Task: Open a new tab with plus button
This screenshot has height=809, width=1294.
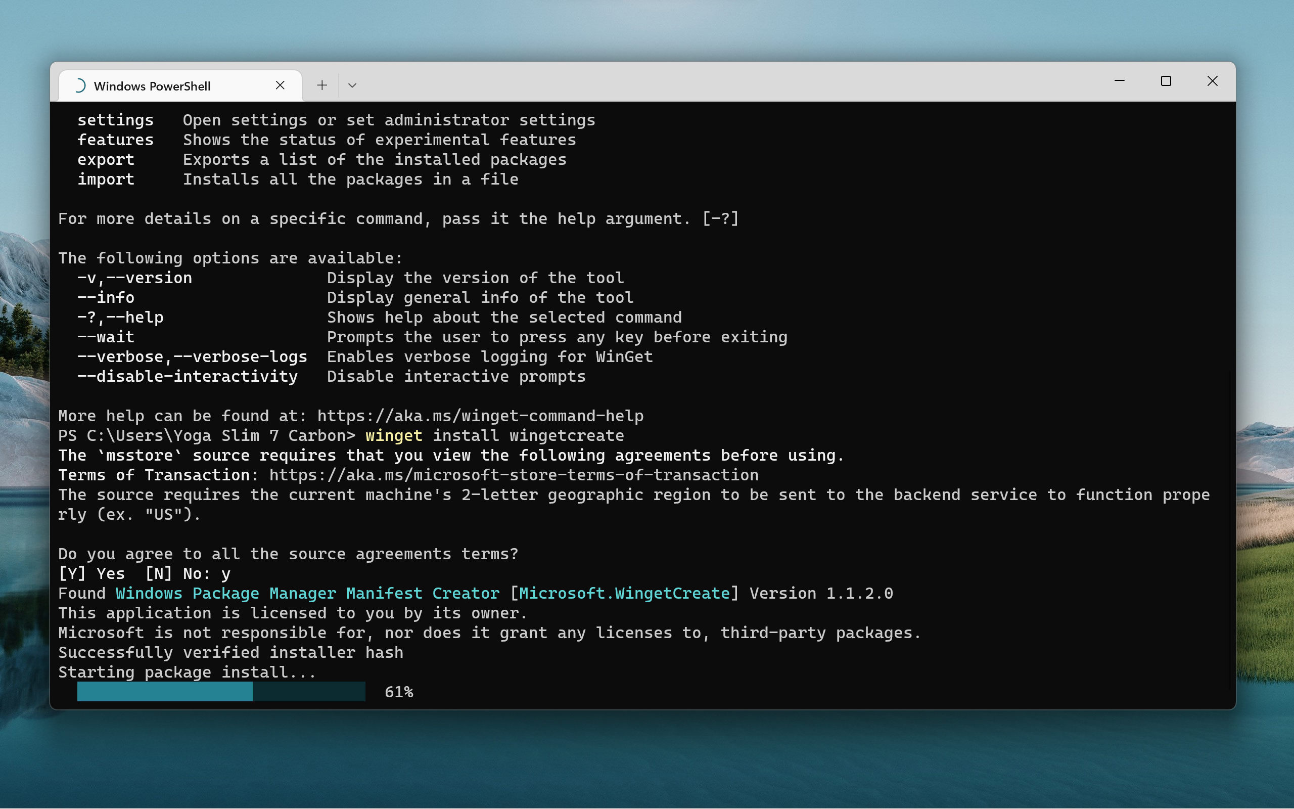Action: tap(322, 85)
